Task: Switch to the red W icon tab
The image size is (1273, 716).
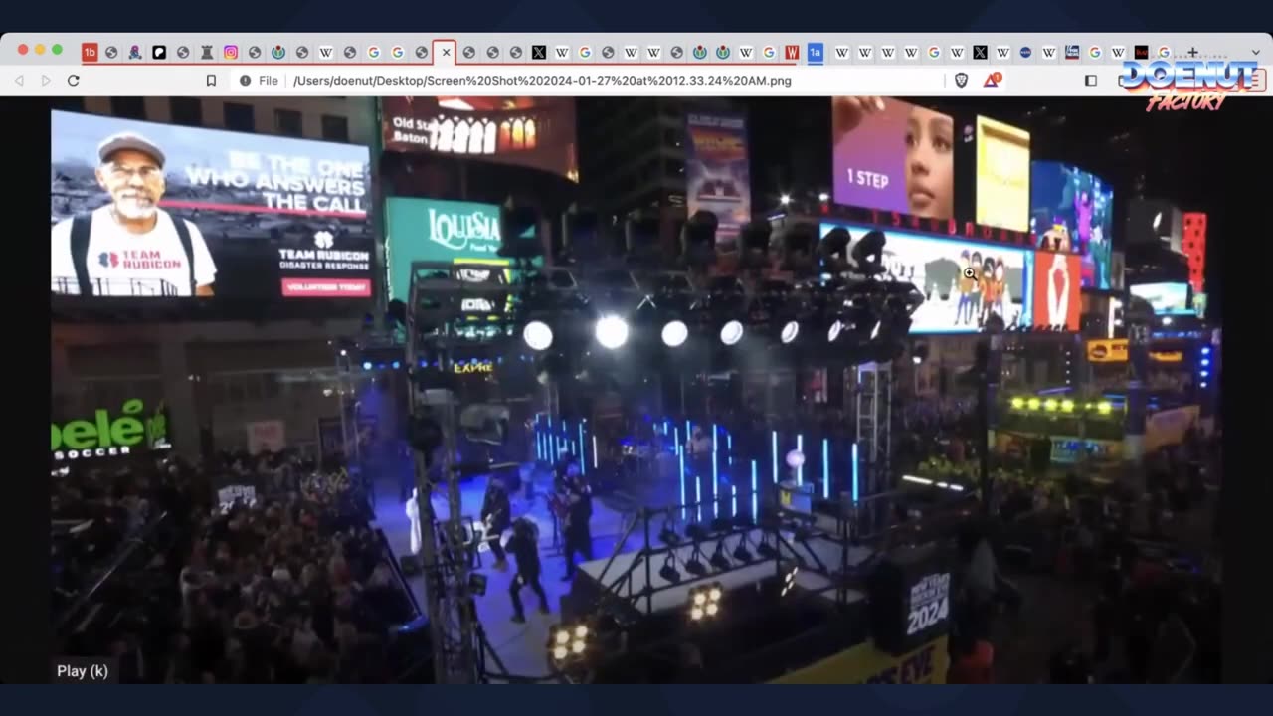Action: coord(792,53)
